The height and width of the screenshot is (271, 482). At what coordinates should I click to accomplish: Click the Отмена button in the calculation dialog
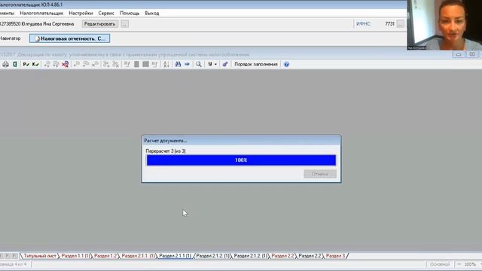pyautogui.click(x=320, y=174)
